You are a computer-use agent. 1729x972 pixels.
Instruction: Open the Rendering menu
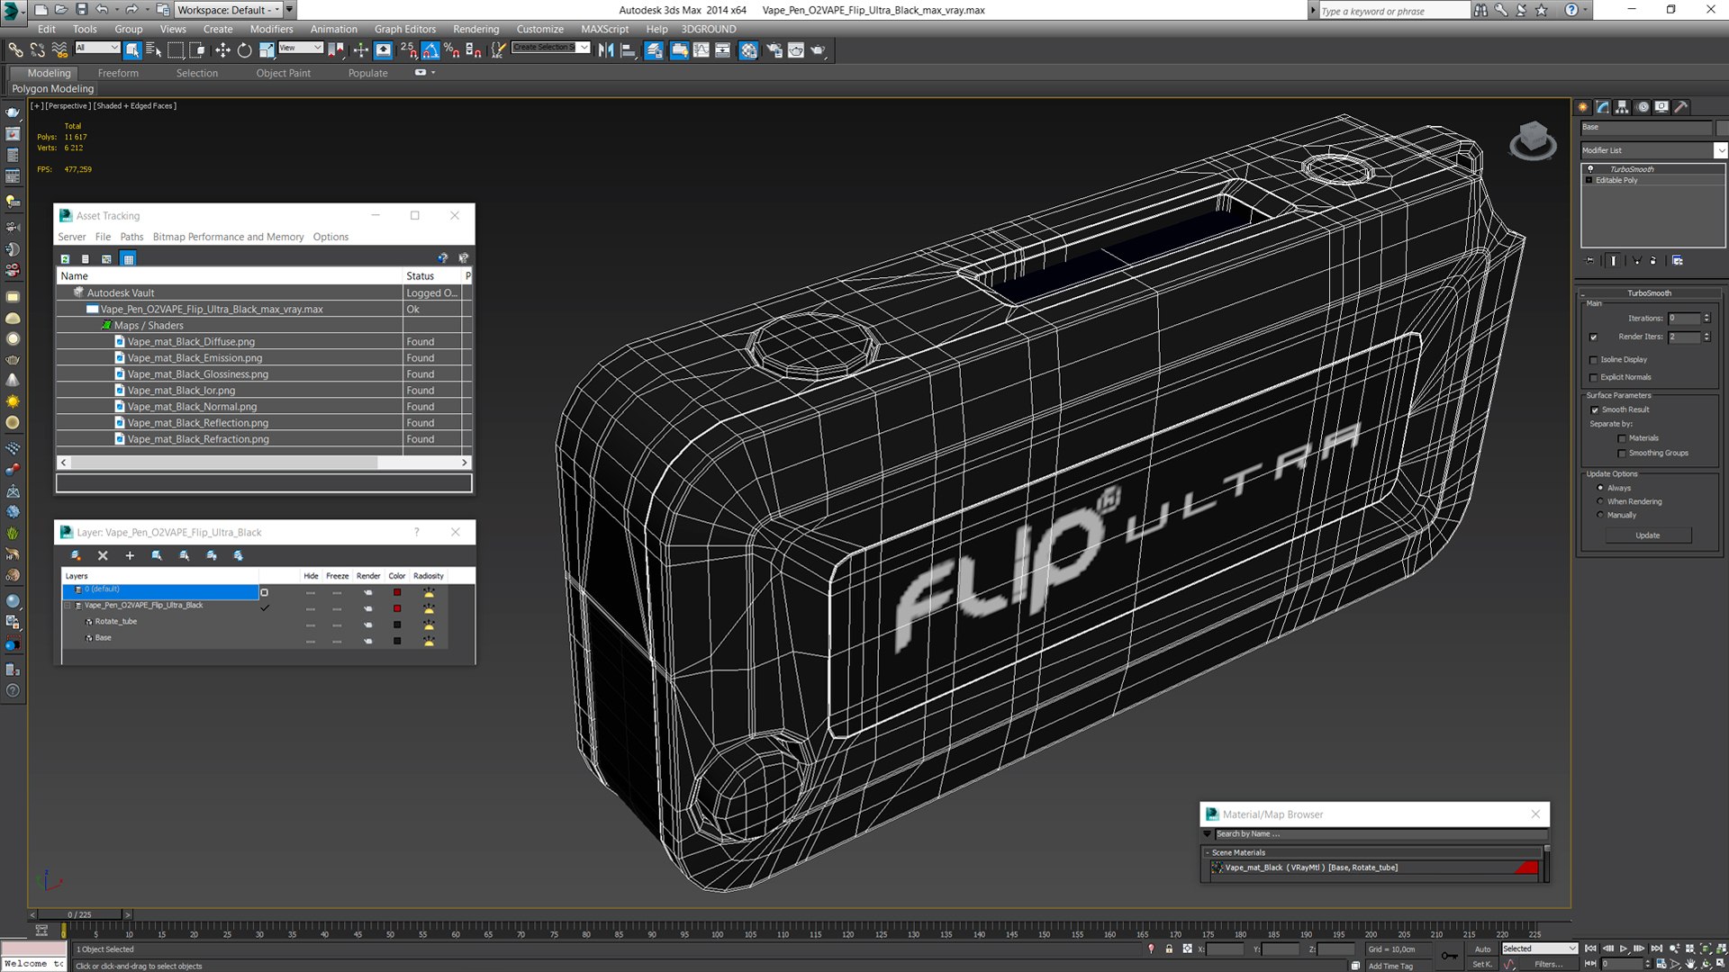pyautogui.click(x=475, y=29)
